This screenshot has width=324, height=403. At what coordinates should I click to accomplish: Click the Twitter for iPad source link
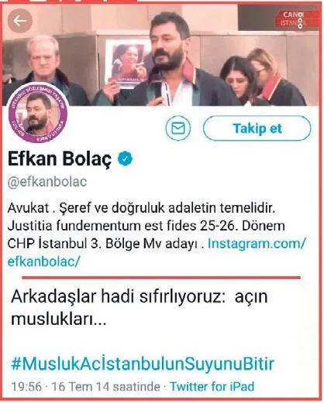(x=212, y=387)
